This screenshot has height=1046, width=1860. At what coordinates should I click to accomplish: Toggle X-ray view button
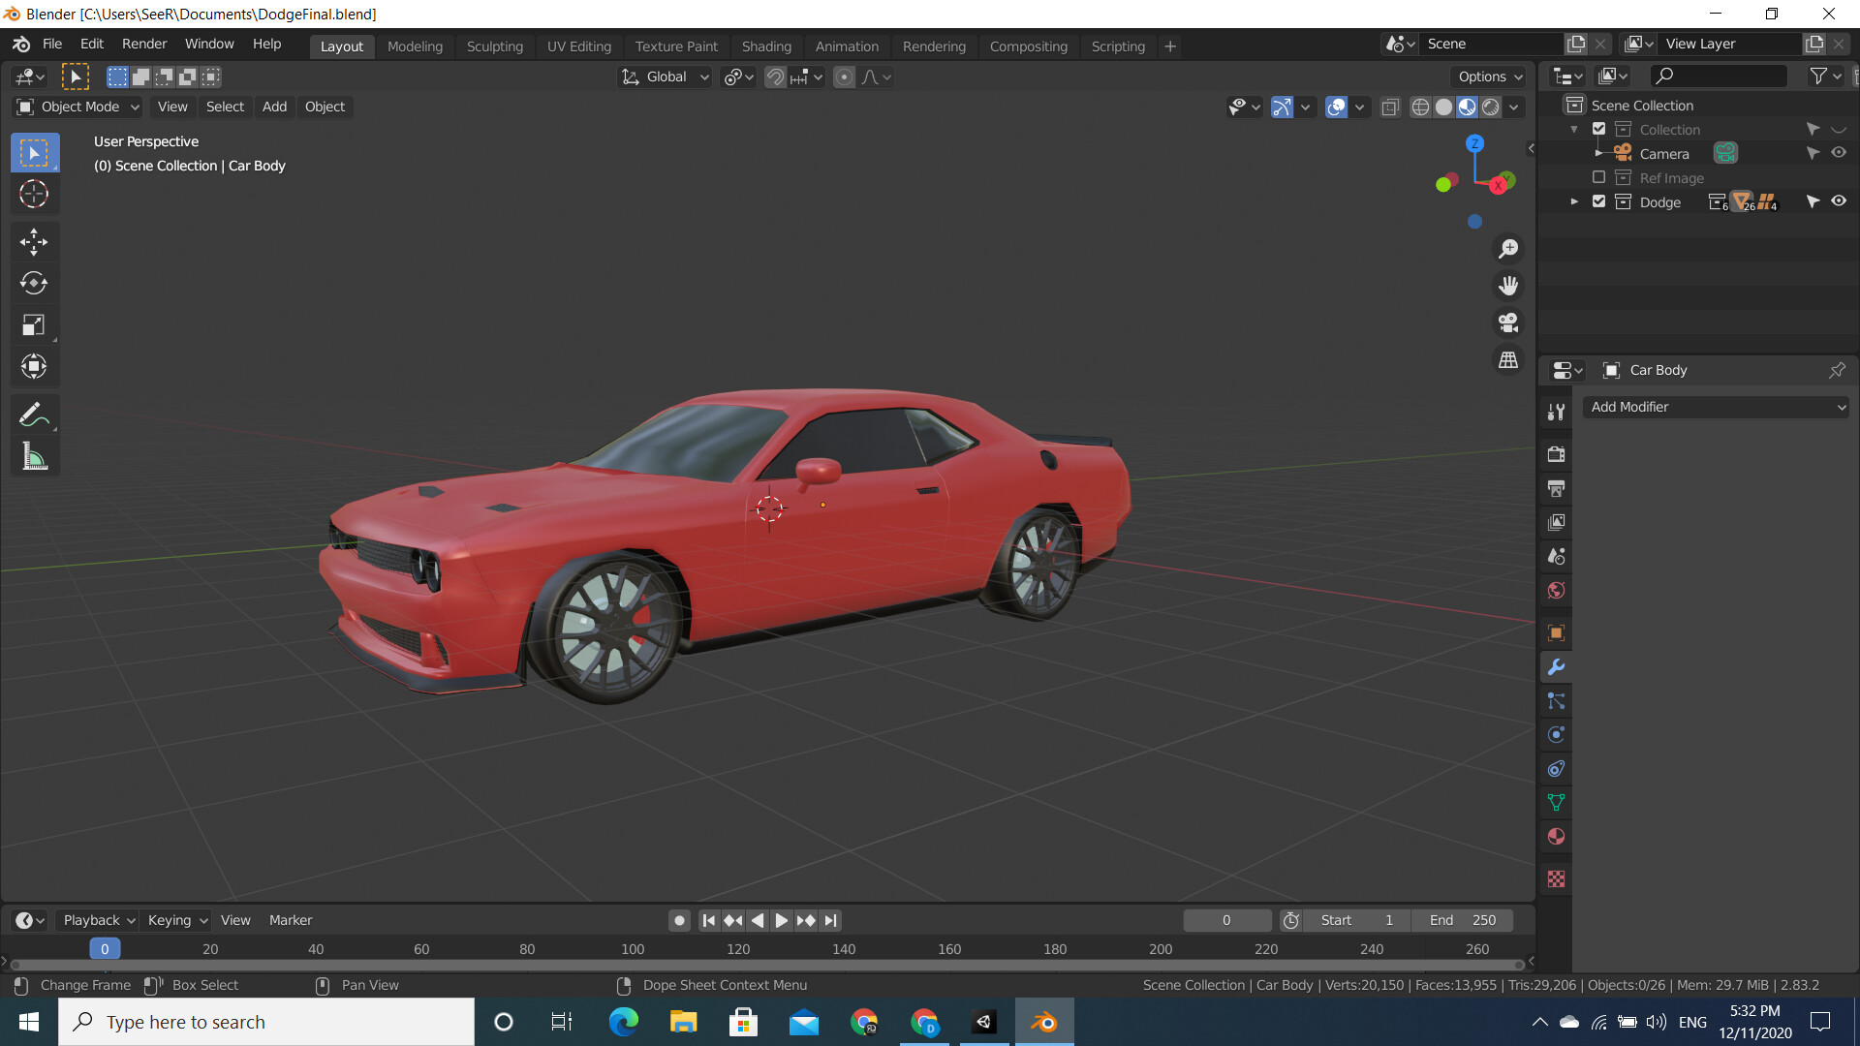pos(1390,107)
